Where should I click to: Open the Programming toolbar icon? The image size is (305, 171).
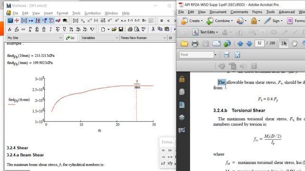pos(51,20)
